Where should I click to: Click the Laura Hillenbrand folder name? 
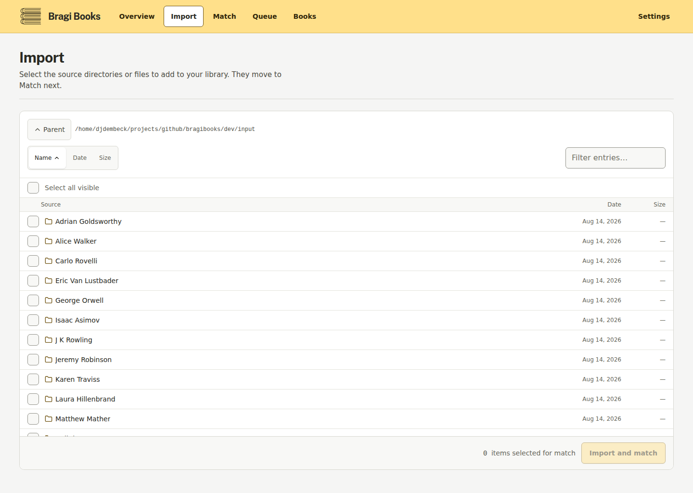85,399
